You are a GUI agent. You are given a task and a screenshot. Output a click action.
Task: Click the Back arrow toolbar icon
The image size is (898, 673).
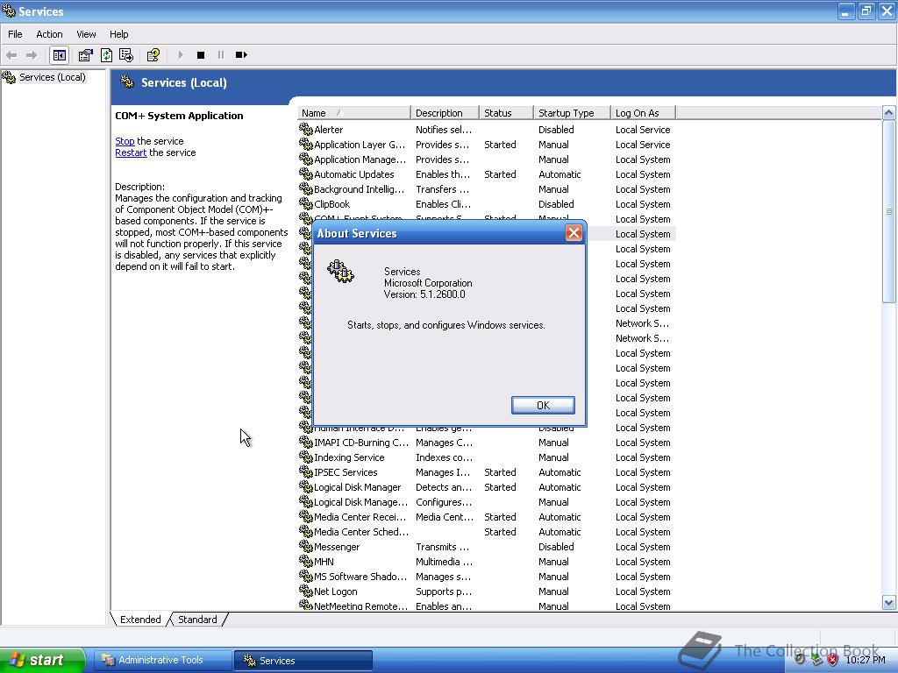[x=11, y=55]
